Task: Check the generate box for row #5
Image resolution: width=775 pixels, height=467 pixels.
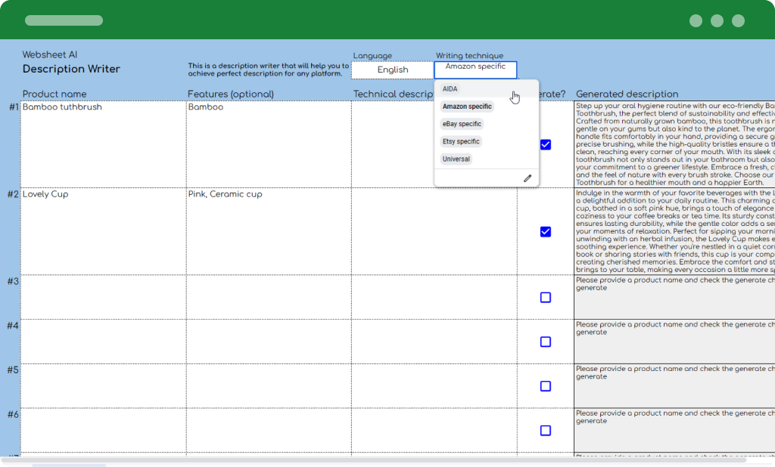Action: coord(546,386)
